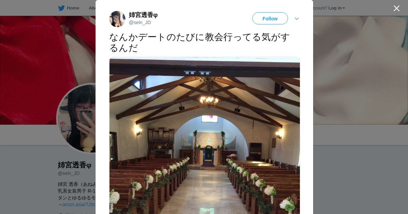
Task: Click the small caret after Log in
Action: [344, 8]
